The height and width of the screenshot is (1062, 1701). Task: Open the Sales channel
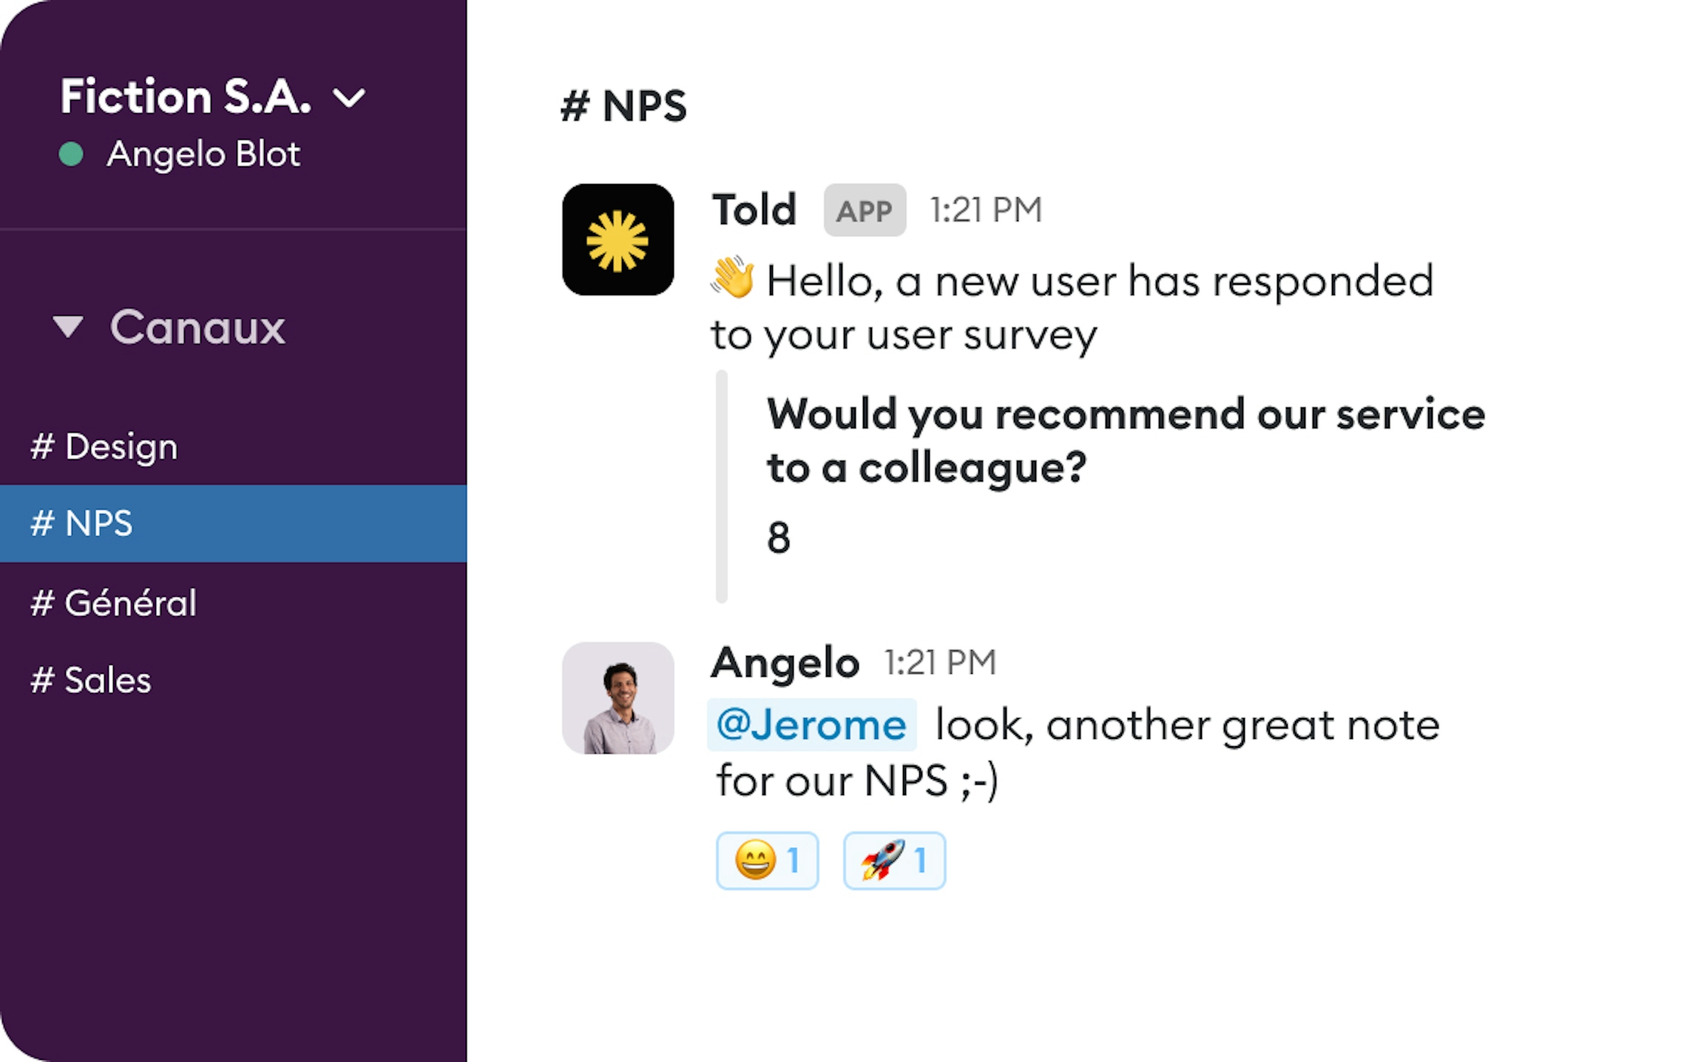(x=91, y=680)
